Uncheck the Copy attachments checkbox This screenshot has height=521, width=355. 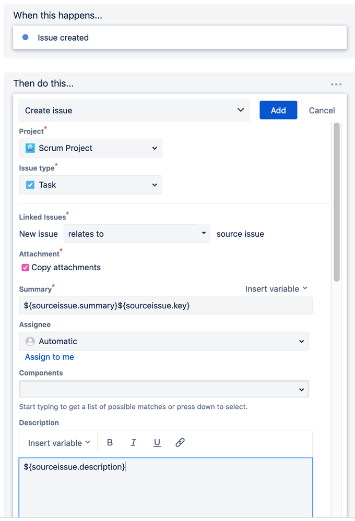[x=25, y=267]
